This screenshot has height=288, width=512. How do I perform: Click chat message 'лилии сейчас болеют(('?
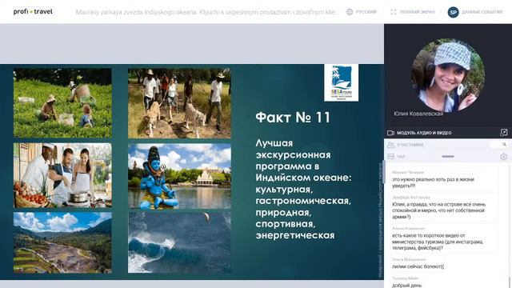click(x=418, y=266)
